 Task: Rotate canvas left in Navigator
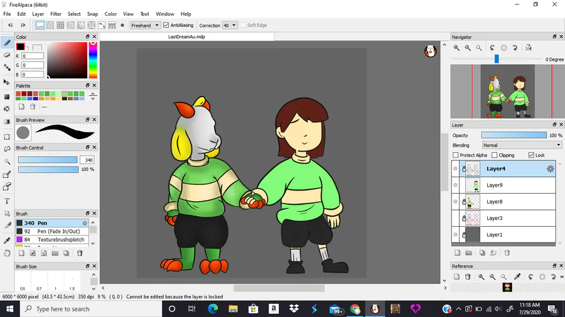(492, 48)
